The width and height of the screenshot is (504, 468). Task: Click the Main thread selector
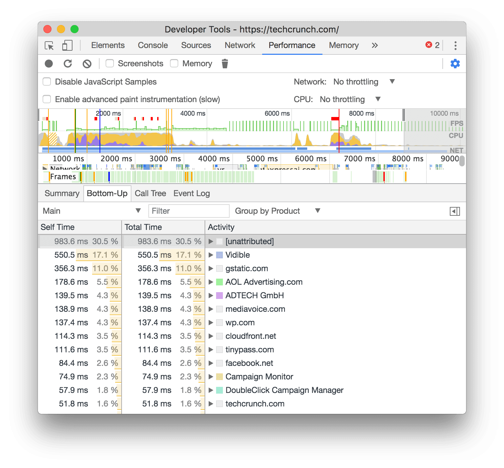pyautogui.click(x=91, y=211)
